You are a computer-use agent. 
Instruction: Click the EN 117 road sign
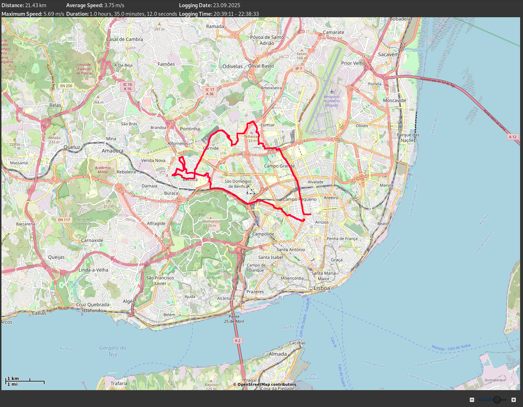click(64, 220)
